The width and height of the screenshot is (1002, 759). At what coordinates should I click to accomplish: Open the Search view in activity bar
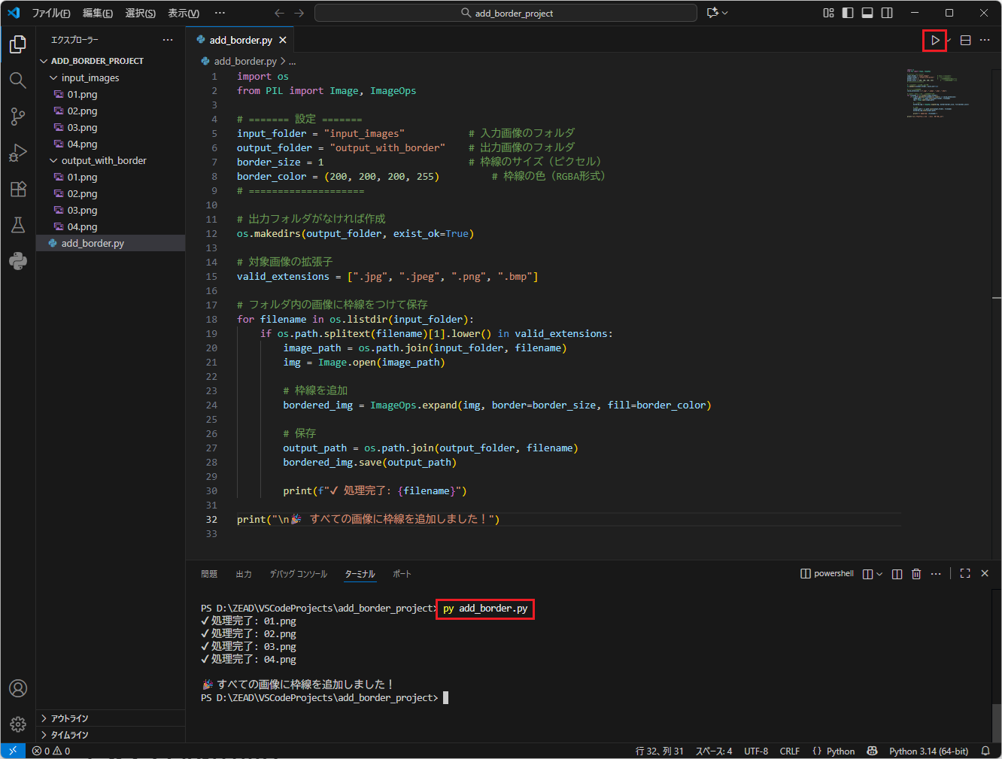click(18, 80)
